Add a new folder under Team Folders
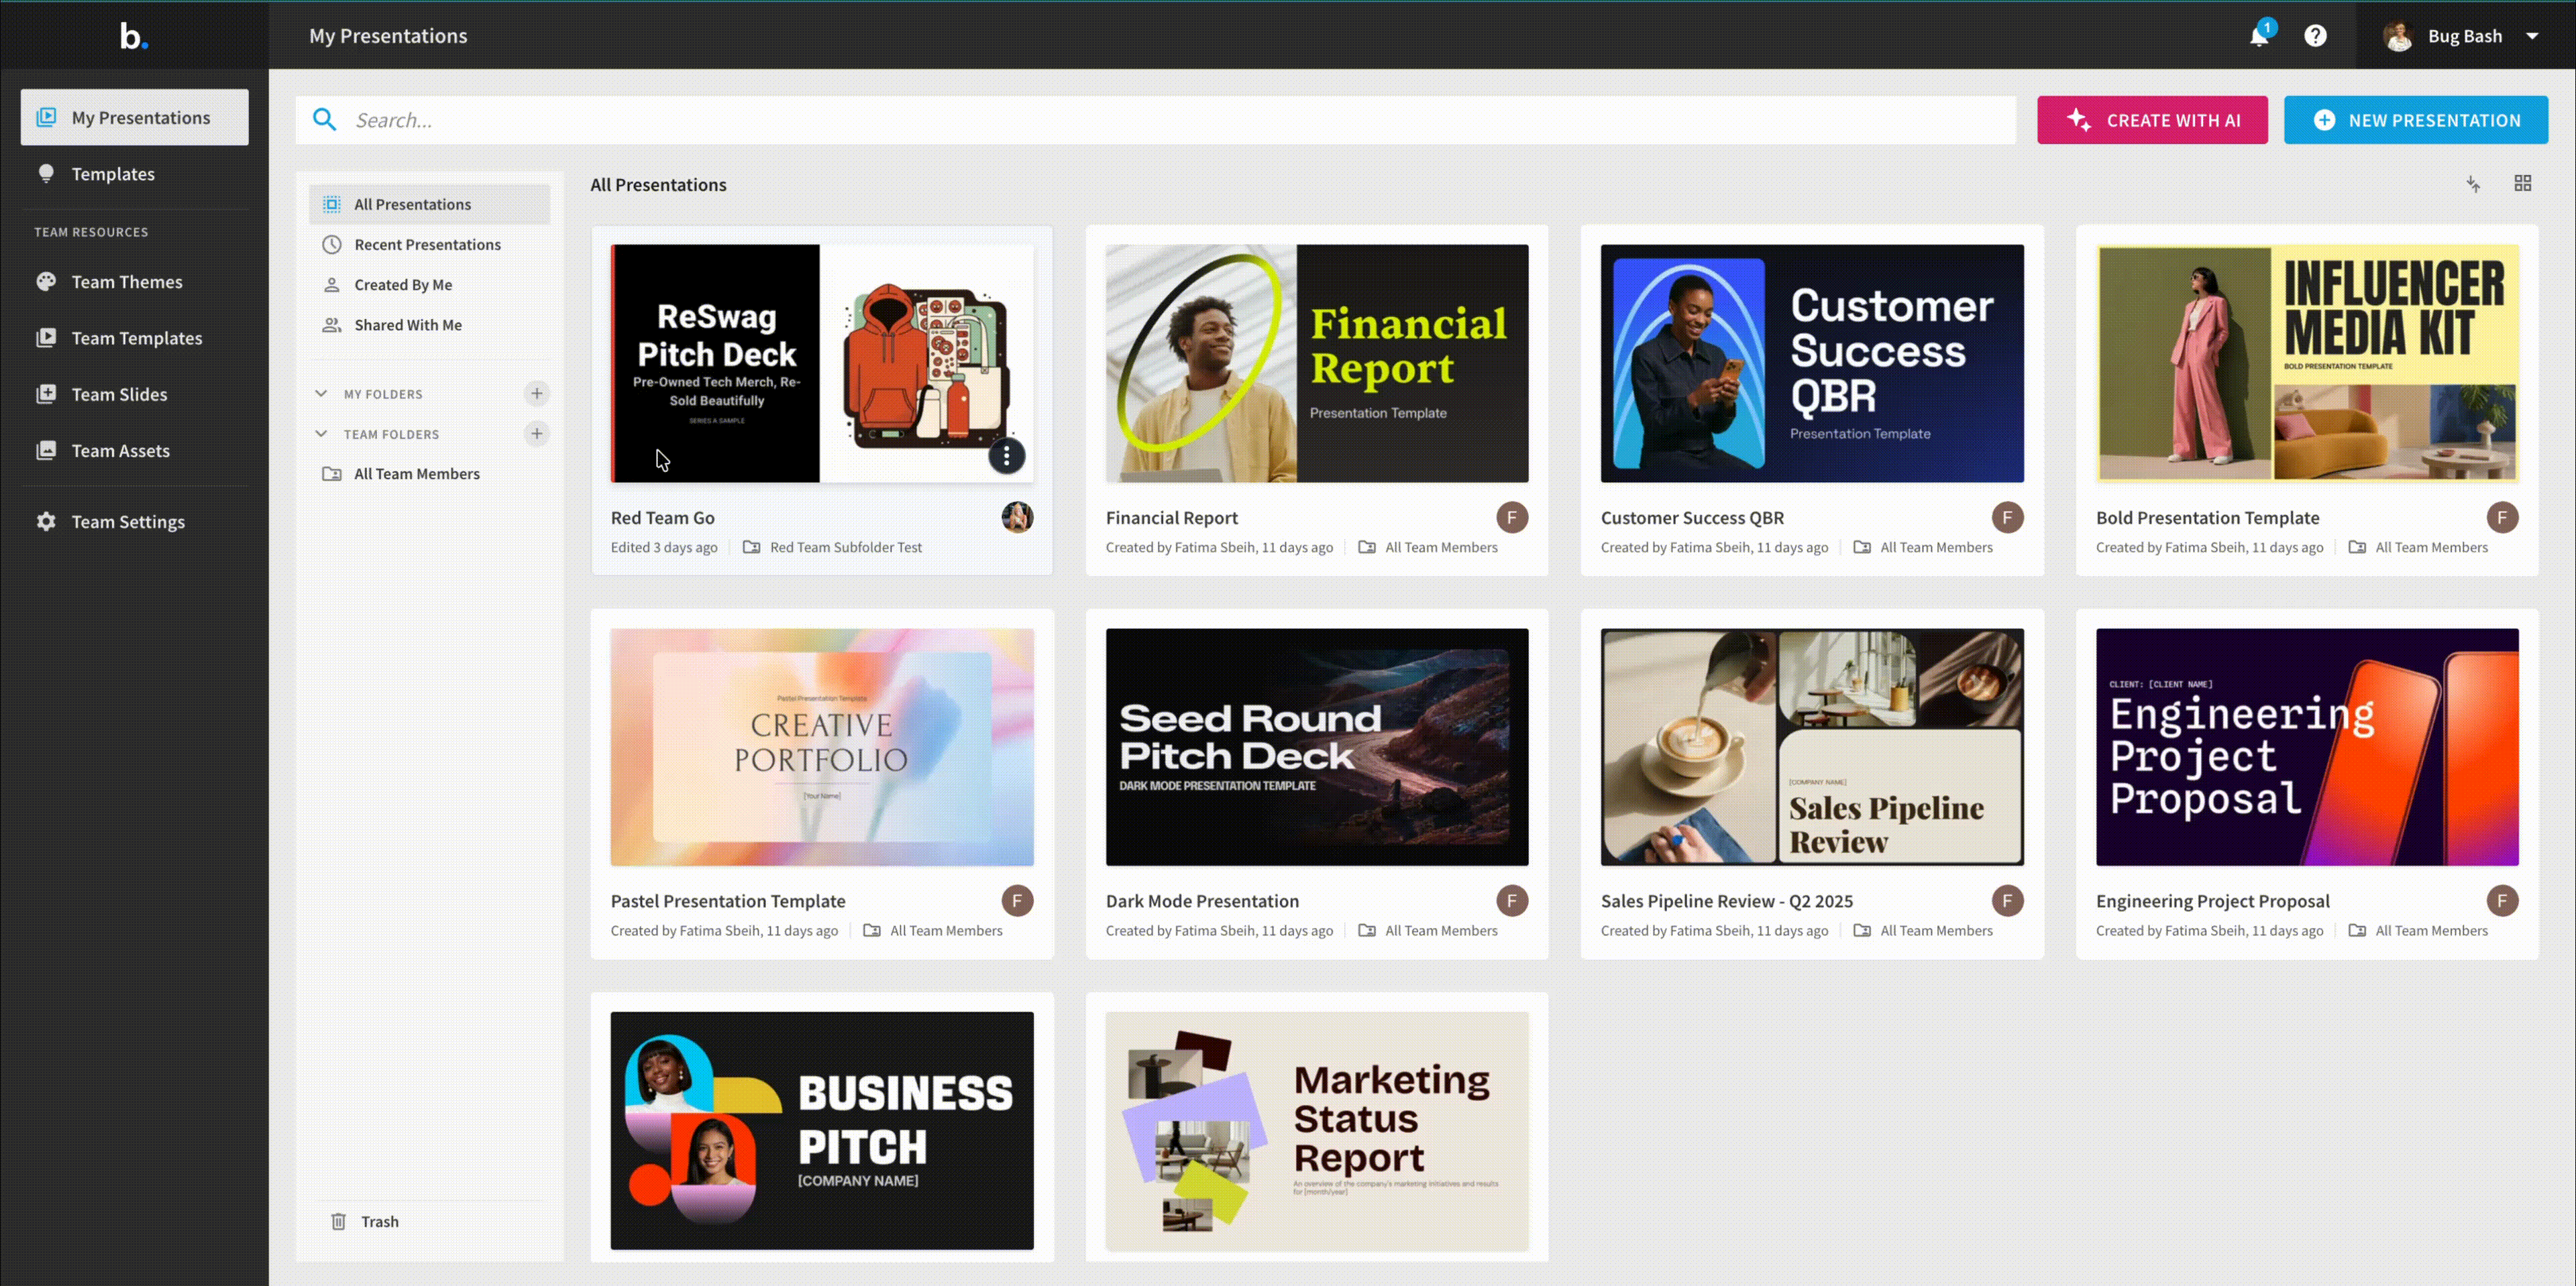 click(x=537, y=434)
